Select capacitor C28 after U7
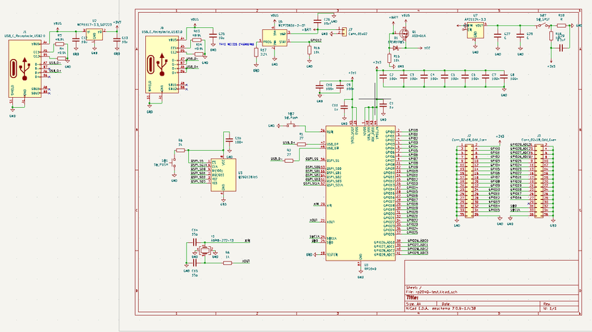This screenshot has width=592, height=332. tap(521, 36)
